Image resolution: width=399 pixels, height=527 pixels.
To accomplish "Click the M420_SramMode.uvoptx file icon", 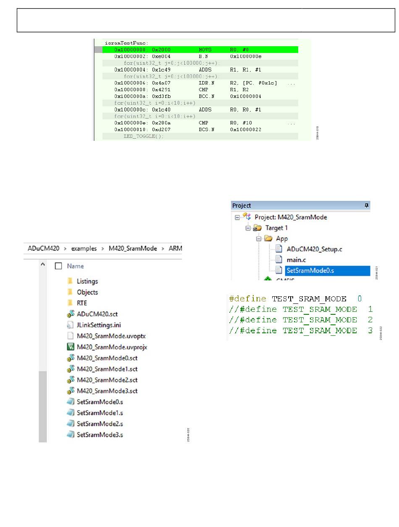I will click(x=71, y=336).
